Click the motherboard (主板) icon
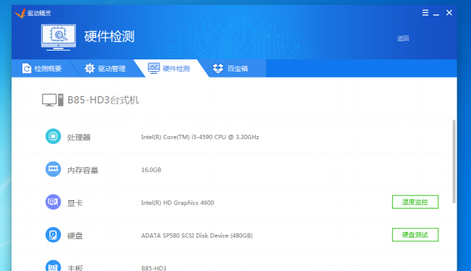This screenshot has width=471, height=271. click(x=53, y=266)
